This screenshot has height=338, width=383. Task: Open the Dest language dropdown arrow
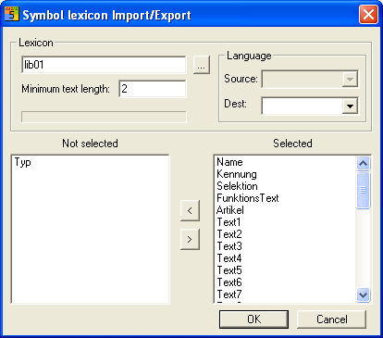coord(350,106)
